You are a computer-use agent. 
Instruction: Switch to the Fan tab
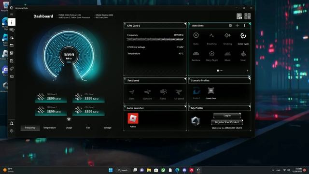88,128
